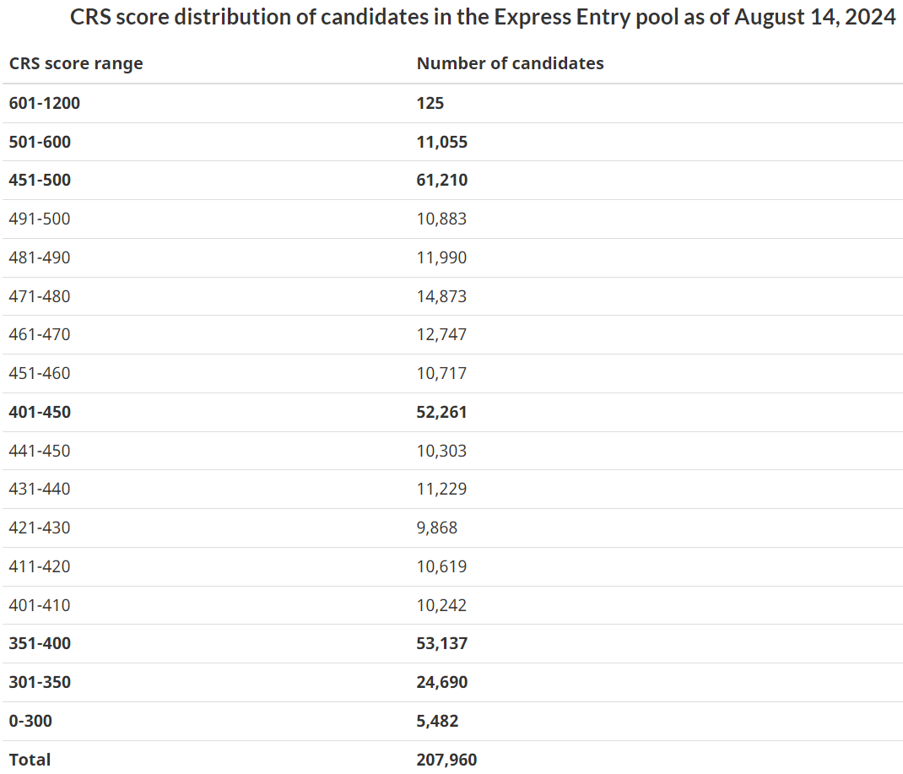The height and width of the screenshot is (774, 903).
Task: Click the 61,210 candidates figure
Action: pyautogui.click(x=441, y=180)
